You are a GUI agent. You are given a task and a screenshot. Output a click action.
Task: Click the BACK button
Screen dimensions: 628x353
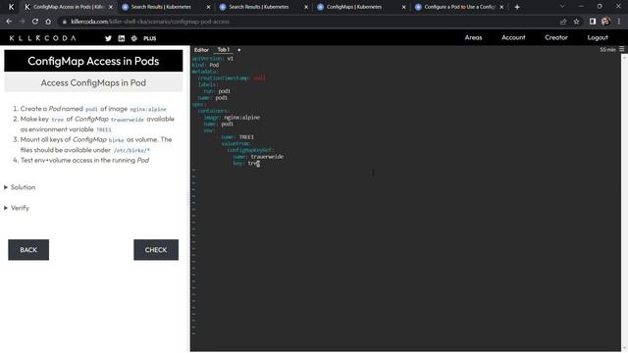(28, 250)
